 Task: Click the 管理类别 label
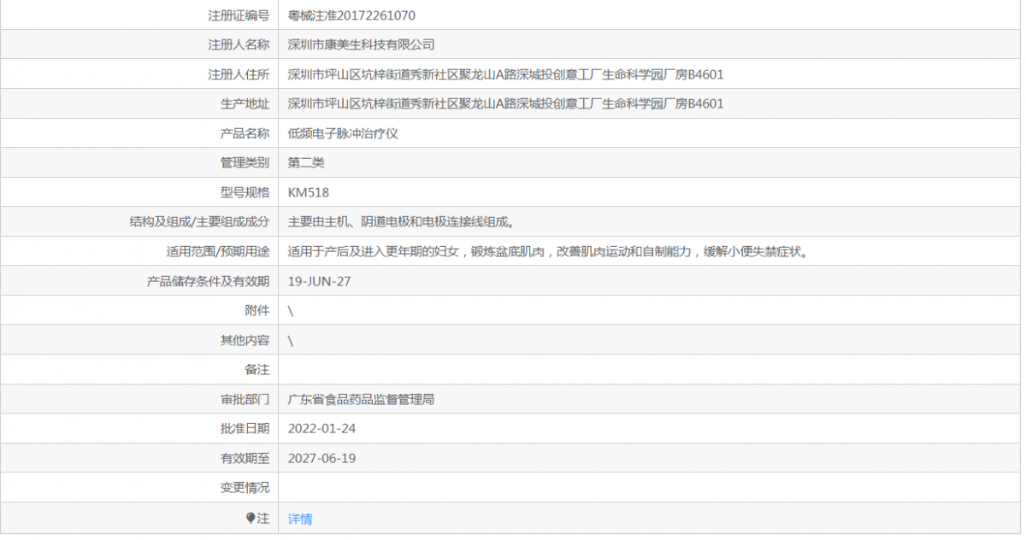245,162
